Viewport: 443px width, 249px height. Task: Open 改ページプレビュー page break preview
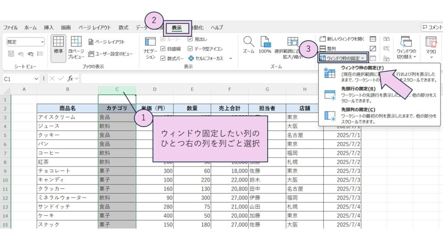coord(76,47)
